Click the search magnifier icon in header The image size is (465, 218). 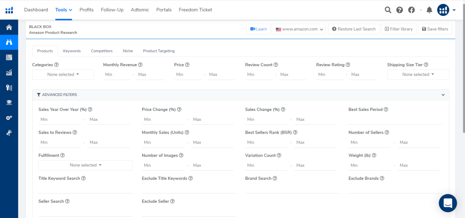click(388, 10)
